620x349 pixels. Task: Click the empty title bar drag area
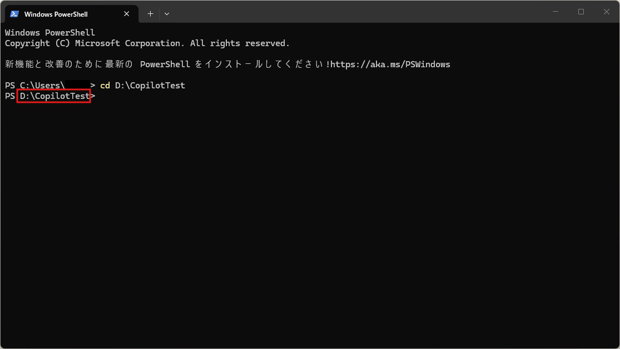(x=356, y=12)
